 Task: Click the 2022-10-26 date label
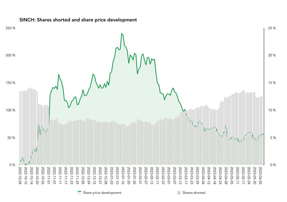[x=43, y=175]
